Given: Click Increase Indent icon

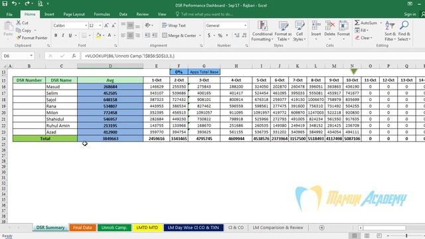Looking at the screenshot, I should click(x=155, y=35).
